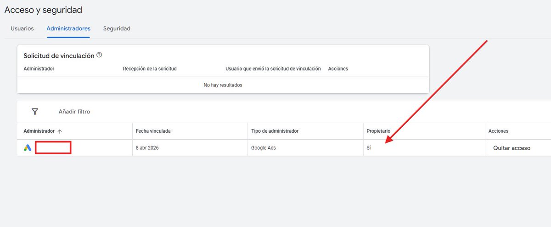Click the Google Ads logo icon in the row

[28, 148]
